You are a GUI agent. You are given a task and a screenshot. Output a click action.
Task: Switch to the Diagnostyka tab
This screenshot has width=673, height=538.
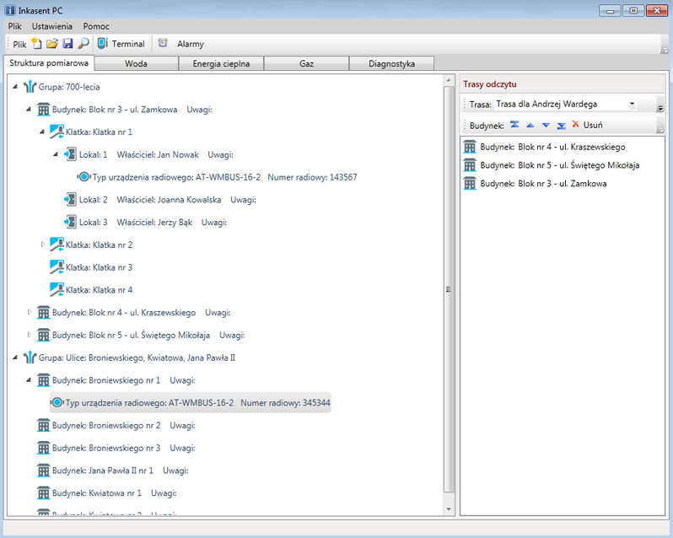point(391,63)
